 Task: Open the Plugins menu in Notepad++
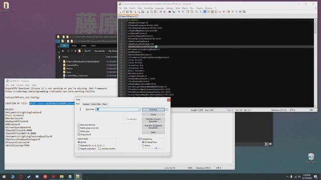coord(199,8)
